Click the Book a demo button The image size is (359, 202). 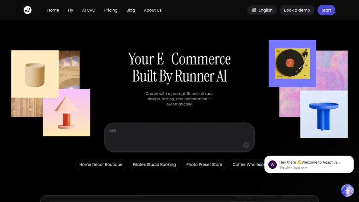click(297, 10)
